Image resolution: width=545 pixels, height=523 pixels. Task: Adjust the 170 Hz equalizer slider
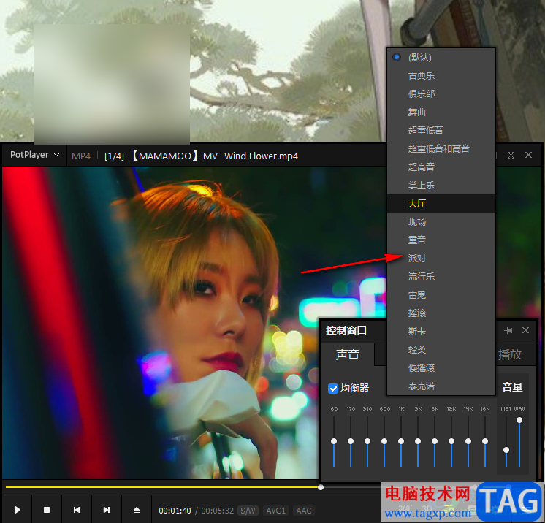(351, 441)
